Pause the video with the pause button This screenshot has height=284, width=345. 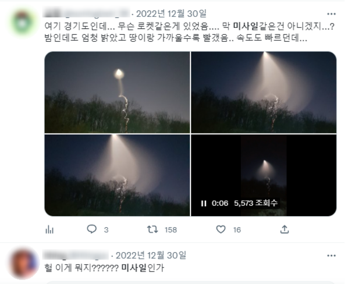click(x=204, y=203)
